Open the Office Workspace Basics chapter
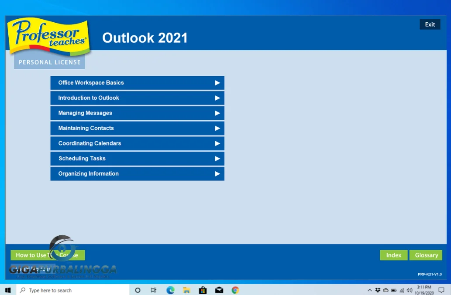 coord(137,83)
